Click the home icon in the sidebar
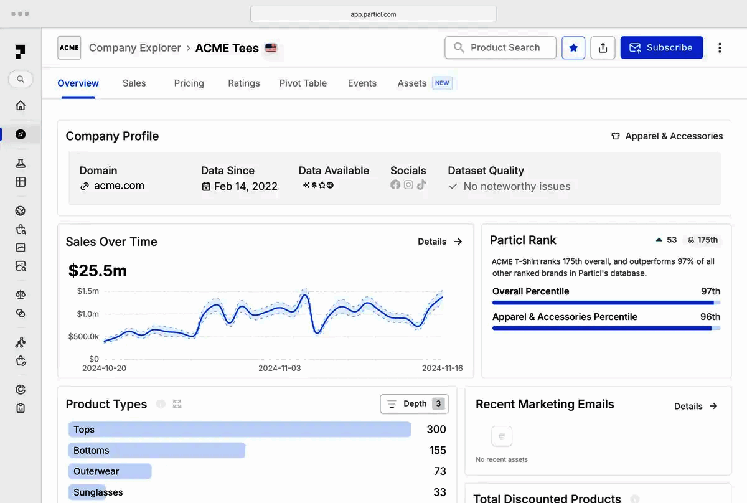Image resolution: width=747 pixels, height=503 pixels. pos(21,105)
